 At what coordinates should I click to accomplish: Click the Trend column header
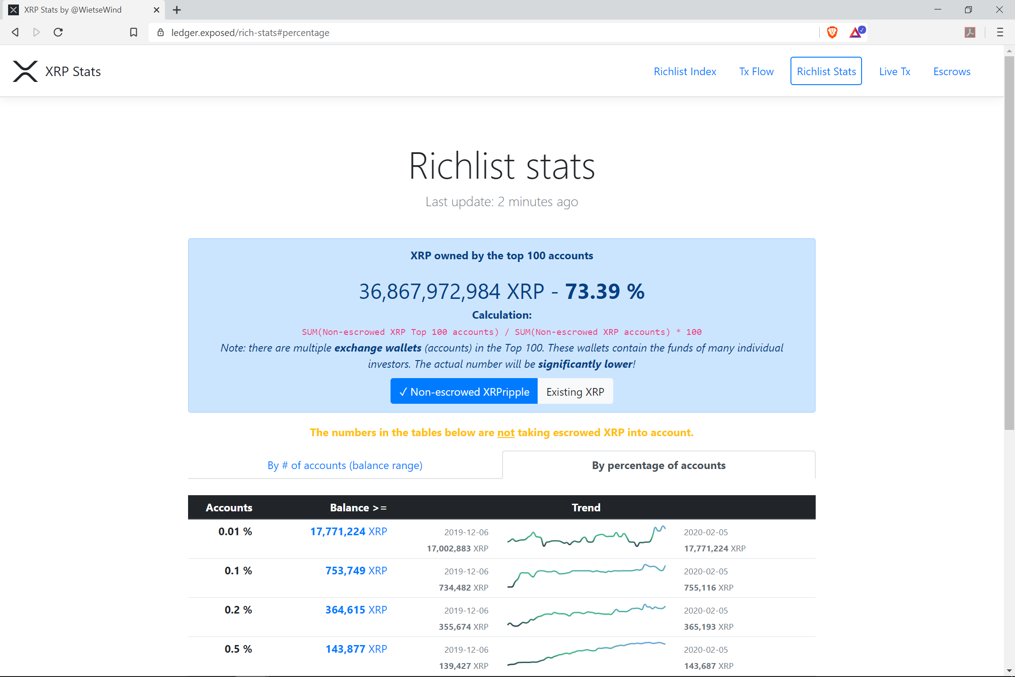click(x=586, y=507)
